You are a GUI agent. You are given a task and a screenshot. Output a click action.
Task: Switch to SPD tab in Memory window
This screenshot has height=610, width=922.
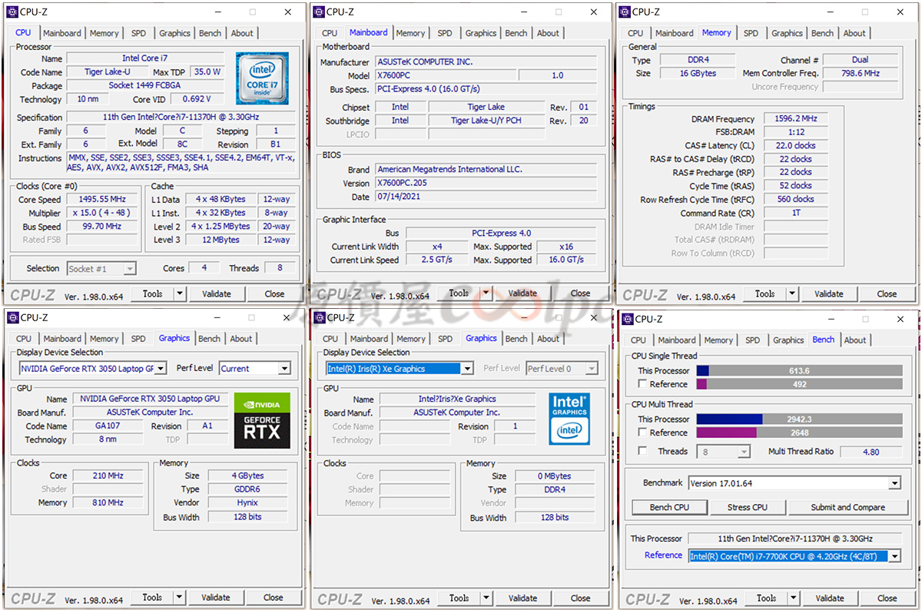click(x=751, y=33)
